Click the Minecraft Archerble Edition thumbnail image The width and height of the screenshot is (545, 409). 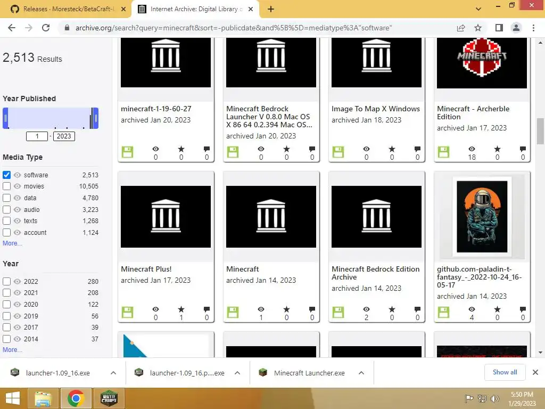click(482, 63)
